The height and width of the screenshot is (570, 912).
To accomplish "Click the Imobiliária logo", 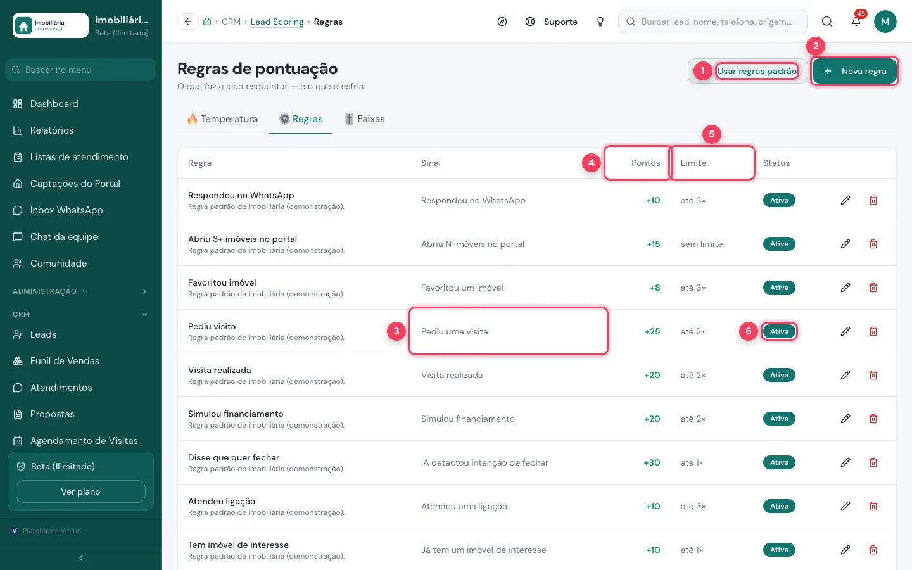I will point(51,25).
